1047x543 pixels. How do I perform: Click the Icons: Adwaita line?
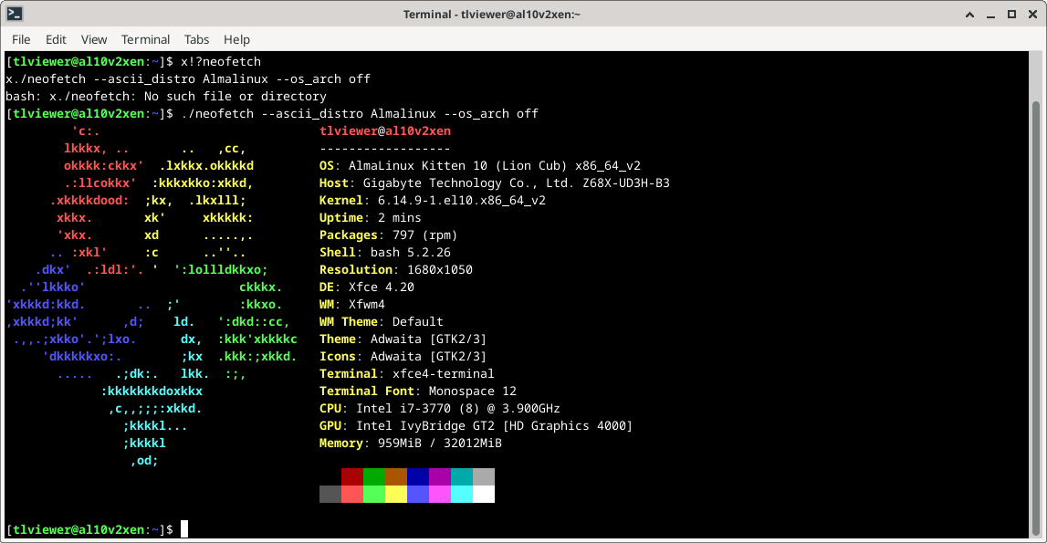coord(403,357)
